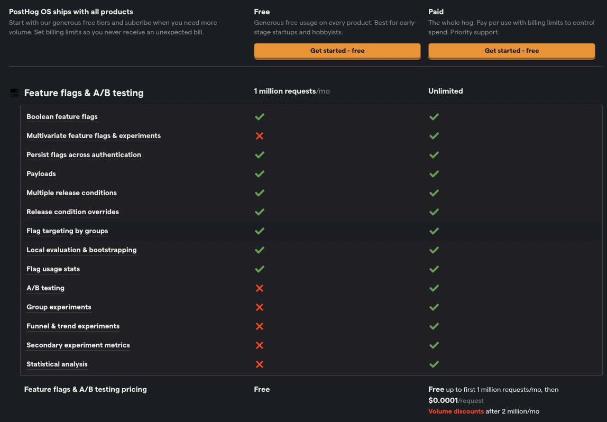
Task: Open the Boolean feature flags link
Action: coord(62,116)
